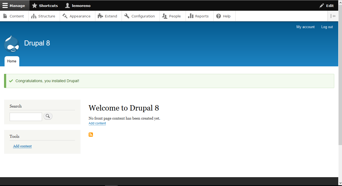The image size is (342, 186).
Task: Click the Search block title
Action: pos(16,106)
